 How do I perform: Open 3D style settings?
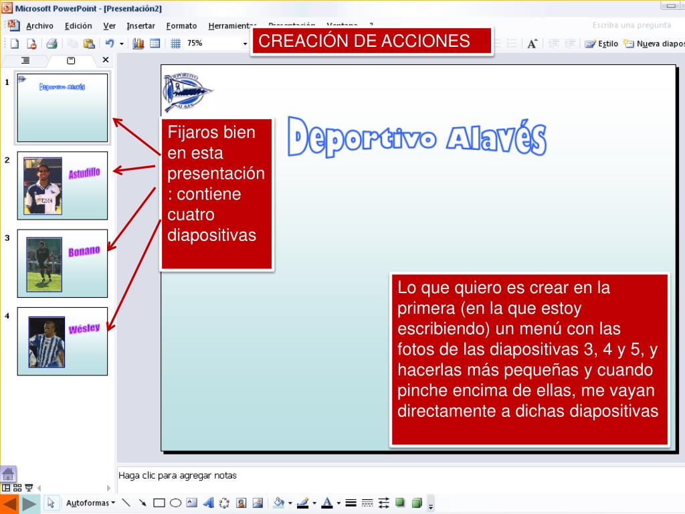click(417, 503)
